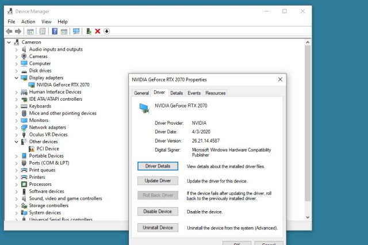Expand Human Interface Devices
This screenshot has height=245, width=368.
coord(17,92)
